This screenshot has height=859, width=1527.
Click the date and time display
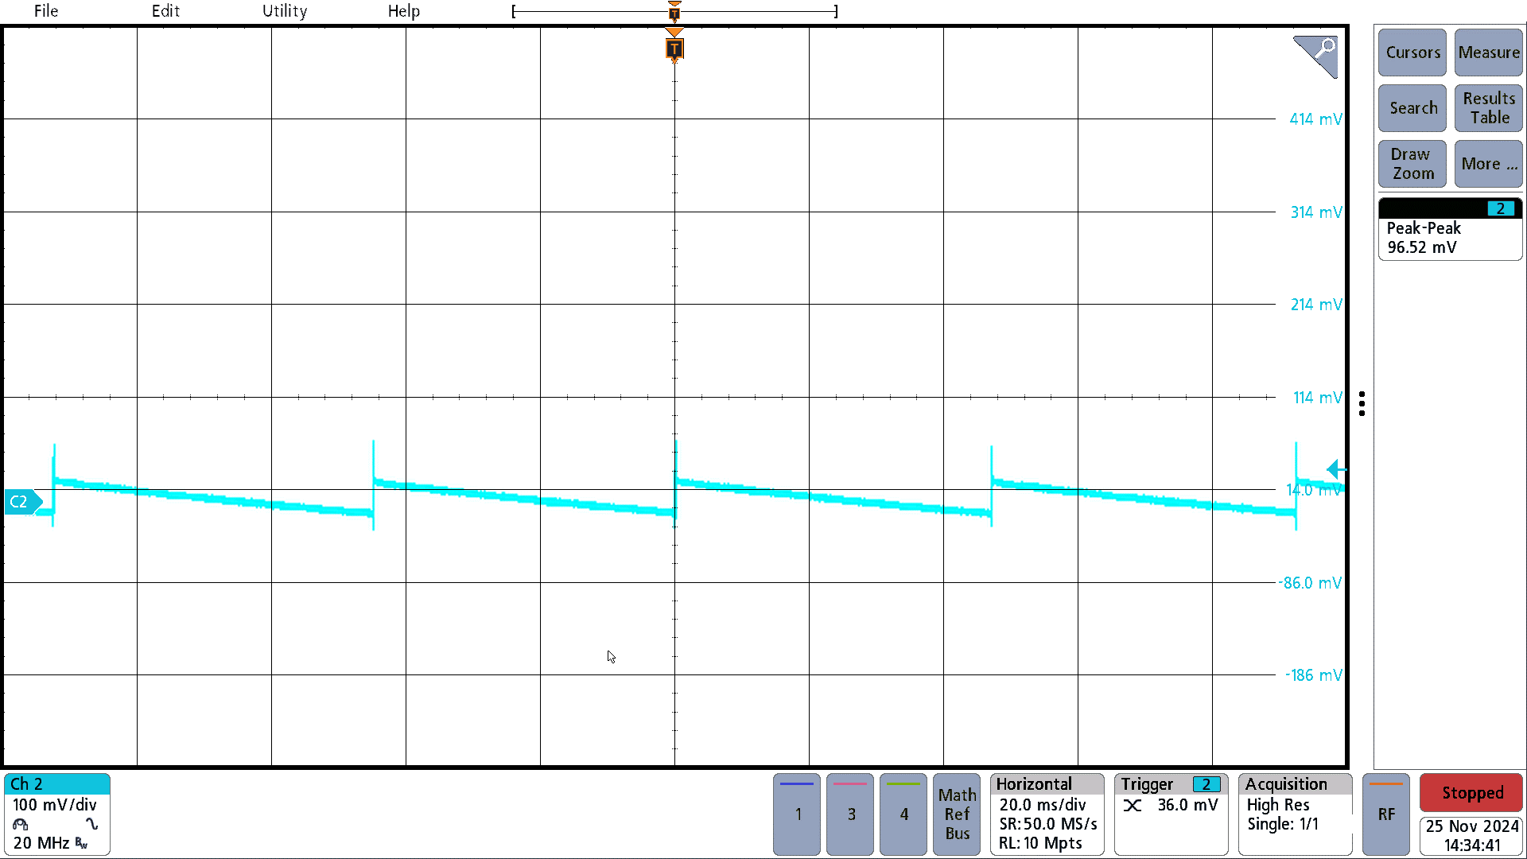click(1471, 836)
